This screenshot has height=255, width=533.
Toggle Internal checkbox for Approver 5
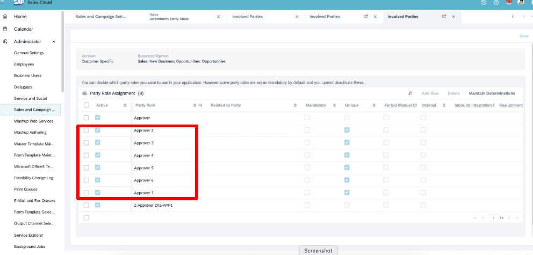(x=423, y=167)
